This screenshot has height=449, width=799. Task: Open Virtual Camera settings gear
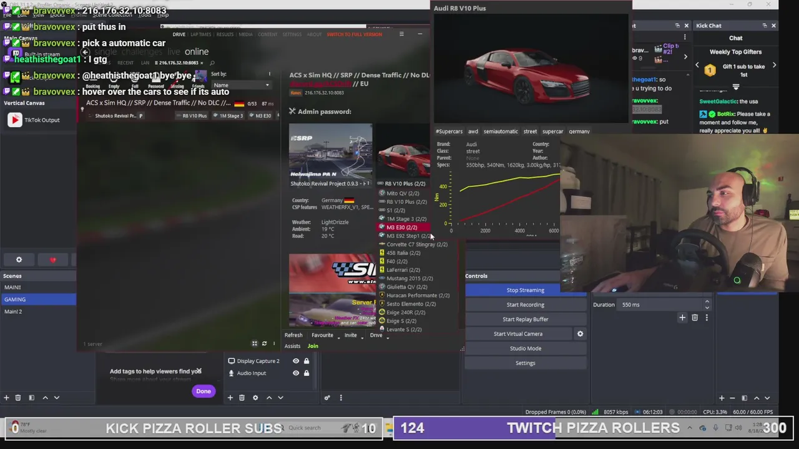(580, 334)
